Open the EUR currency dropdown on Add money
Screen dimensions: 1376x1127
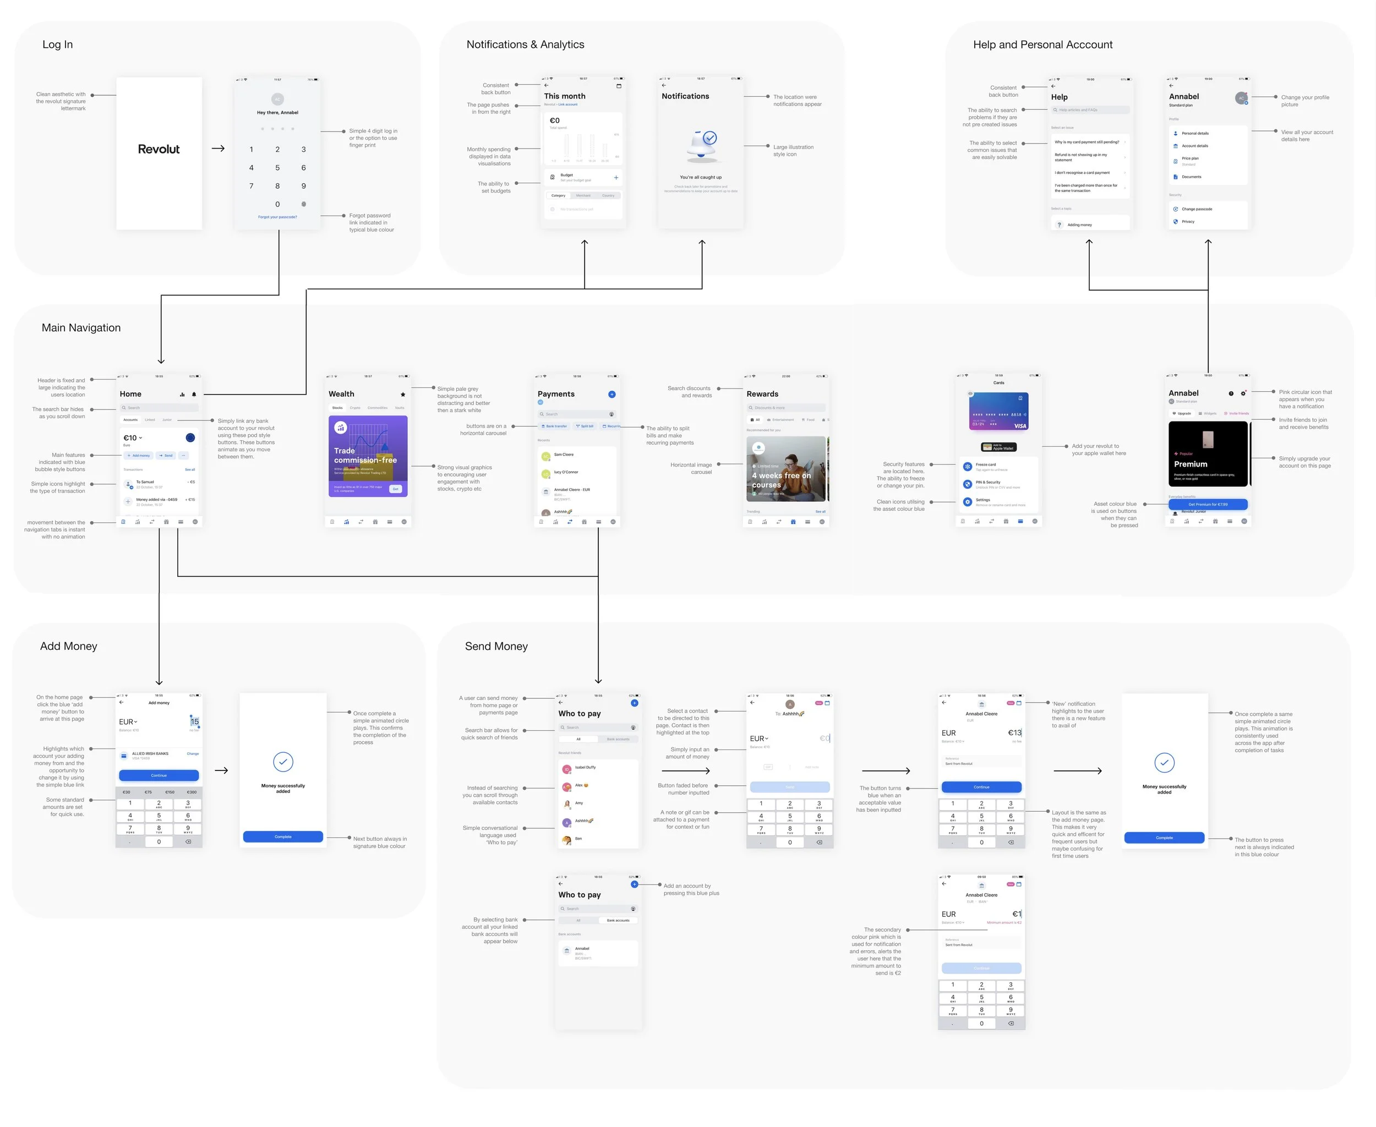128,722
